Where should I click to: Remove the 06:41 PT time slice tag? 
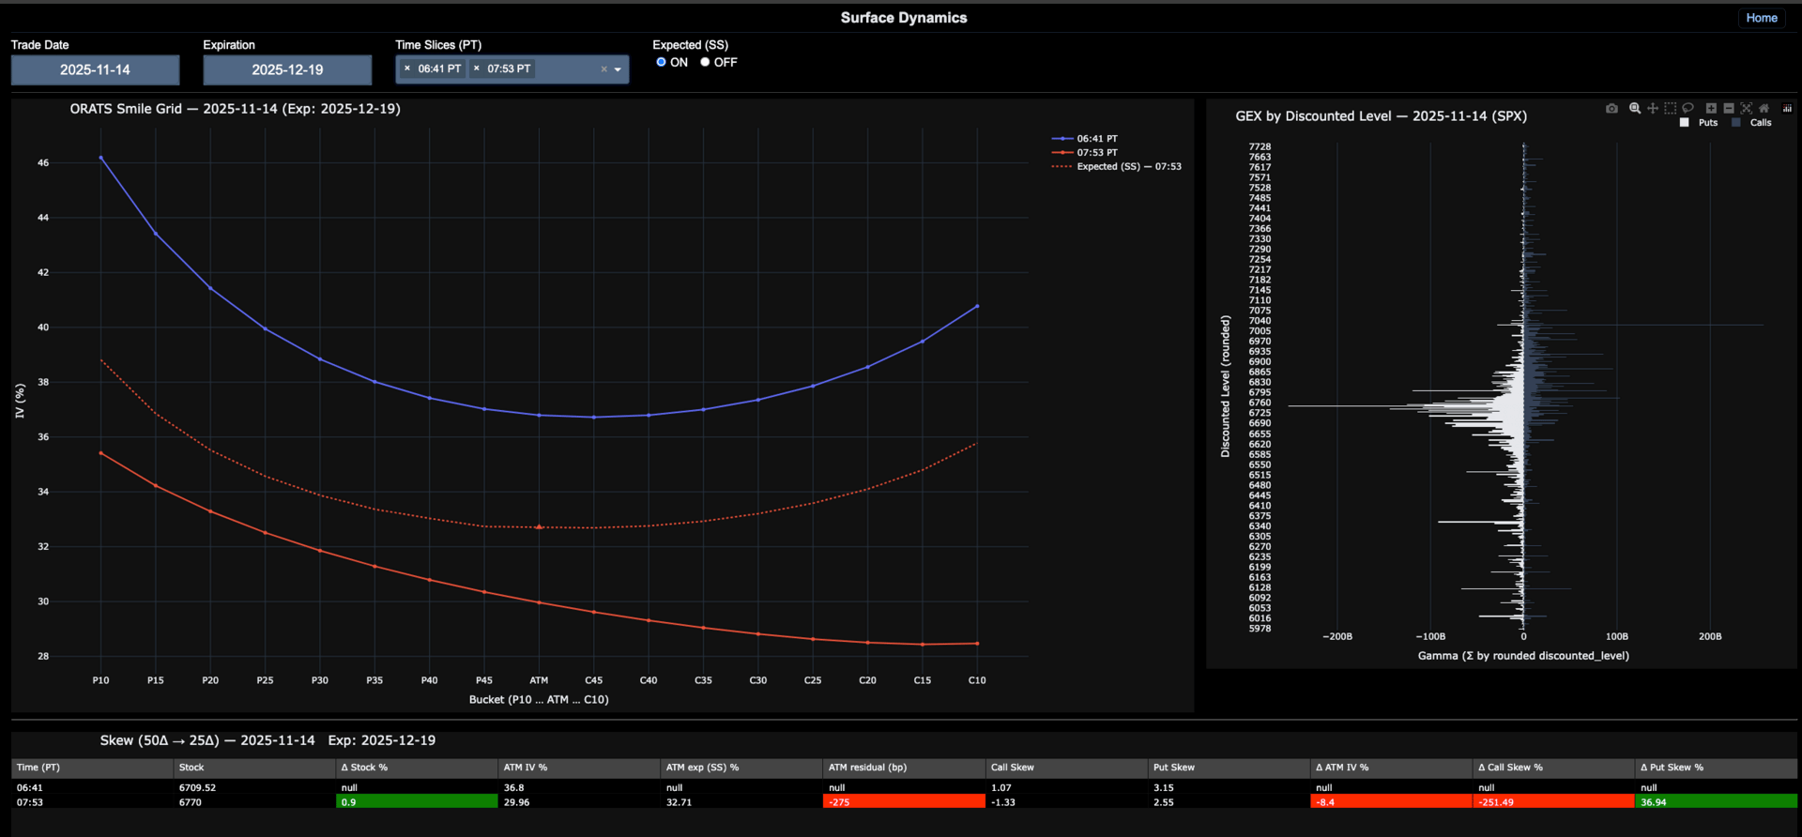coord(407,68)
